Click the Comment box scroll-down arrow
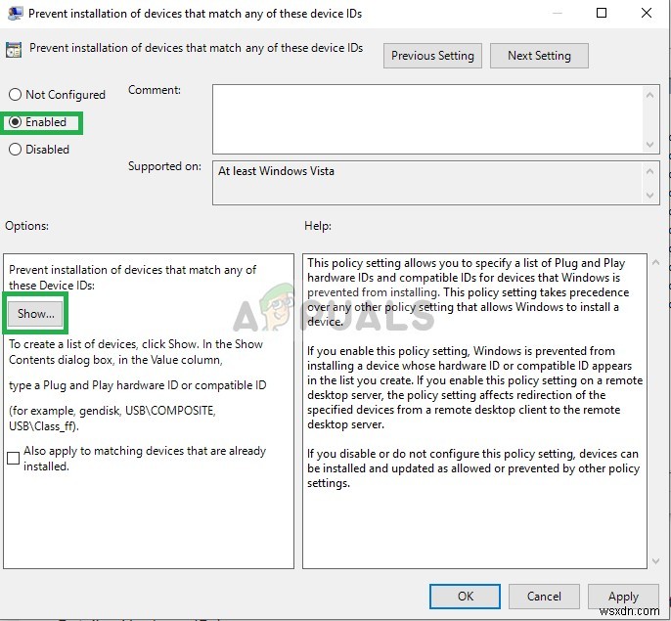This screenshot has height=621, width=671. [650, 144]
